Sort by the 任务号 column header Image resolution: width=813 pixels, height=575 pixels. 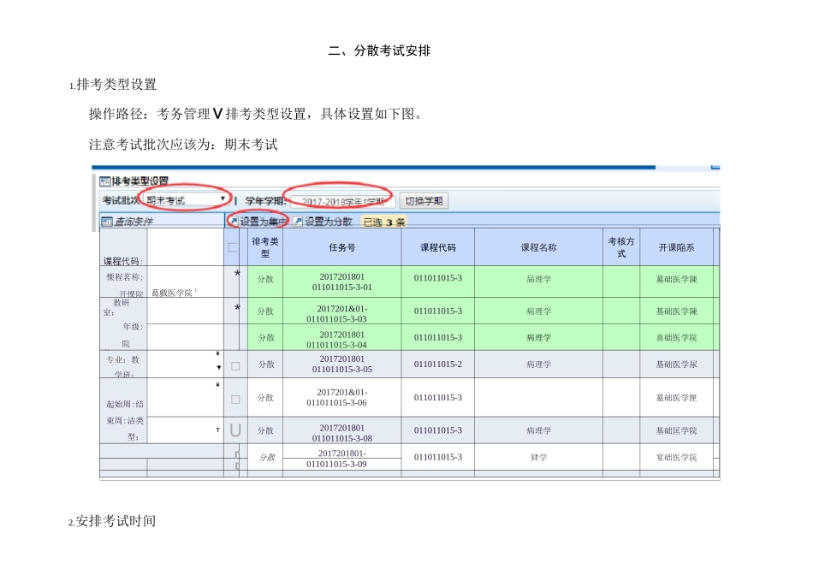(x=341, y=247)
